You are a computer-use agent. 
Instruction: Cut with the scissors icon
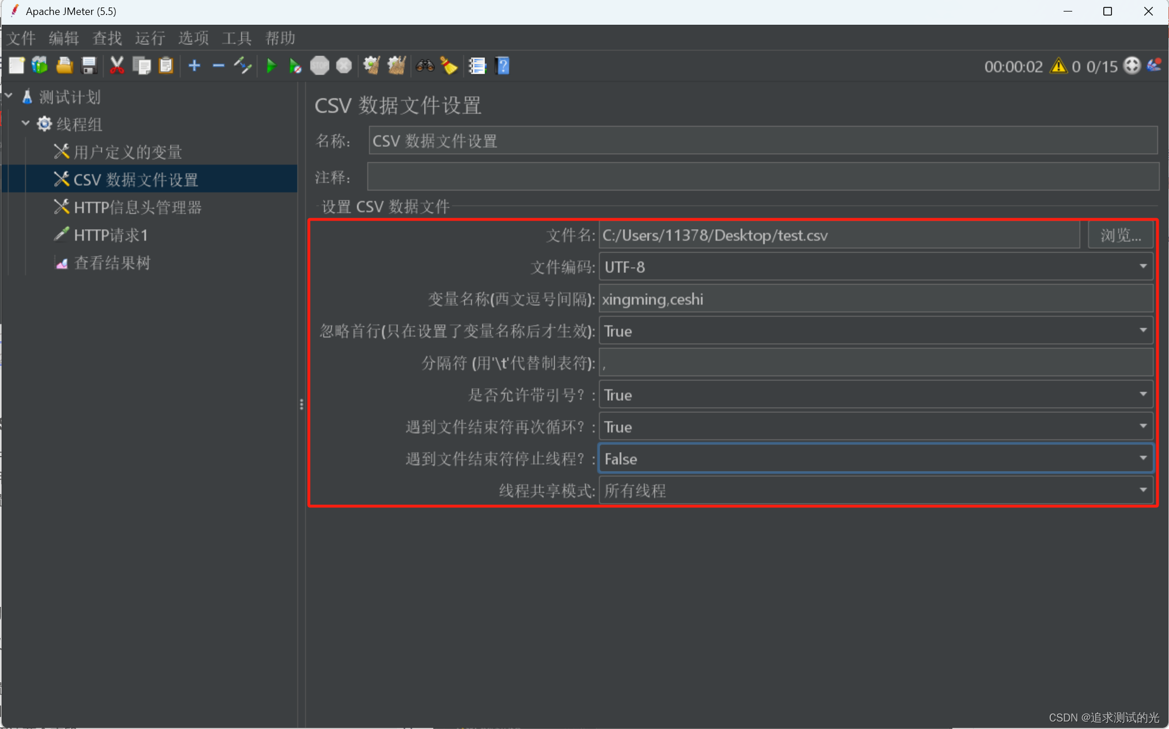tap(117, 66)
